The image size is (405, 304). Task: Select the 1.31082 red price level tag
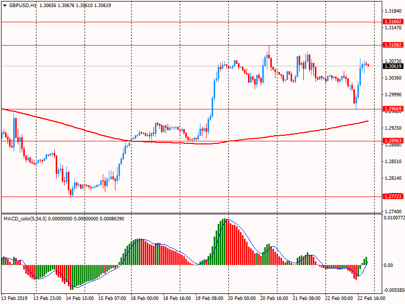[x=393, y=45]
